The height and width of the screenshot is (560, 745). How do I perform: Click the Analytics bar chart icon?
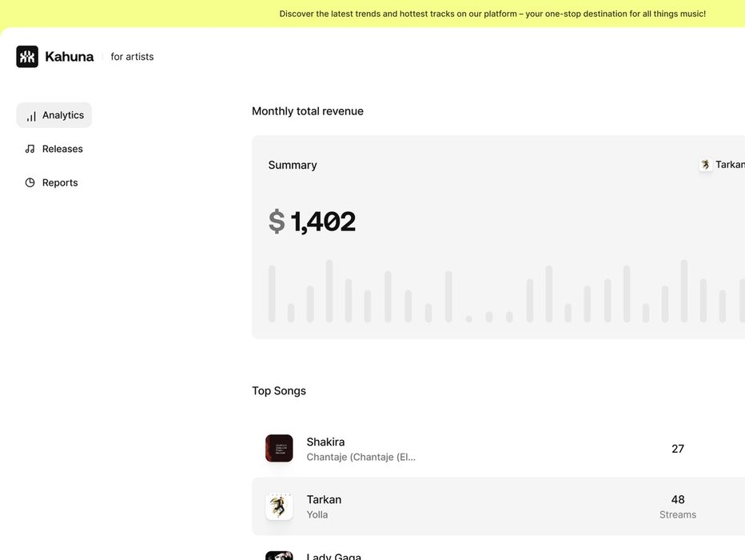click(x=30, y=116)
